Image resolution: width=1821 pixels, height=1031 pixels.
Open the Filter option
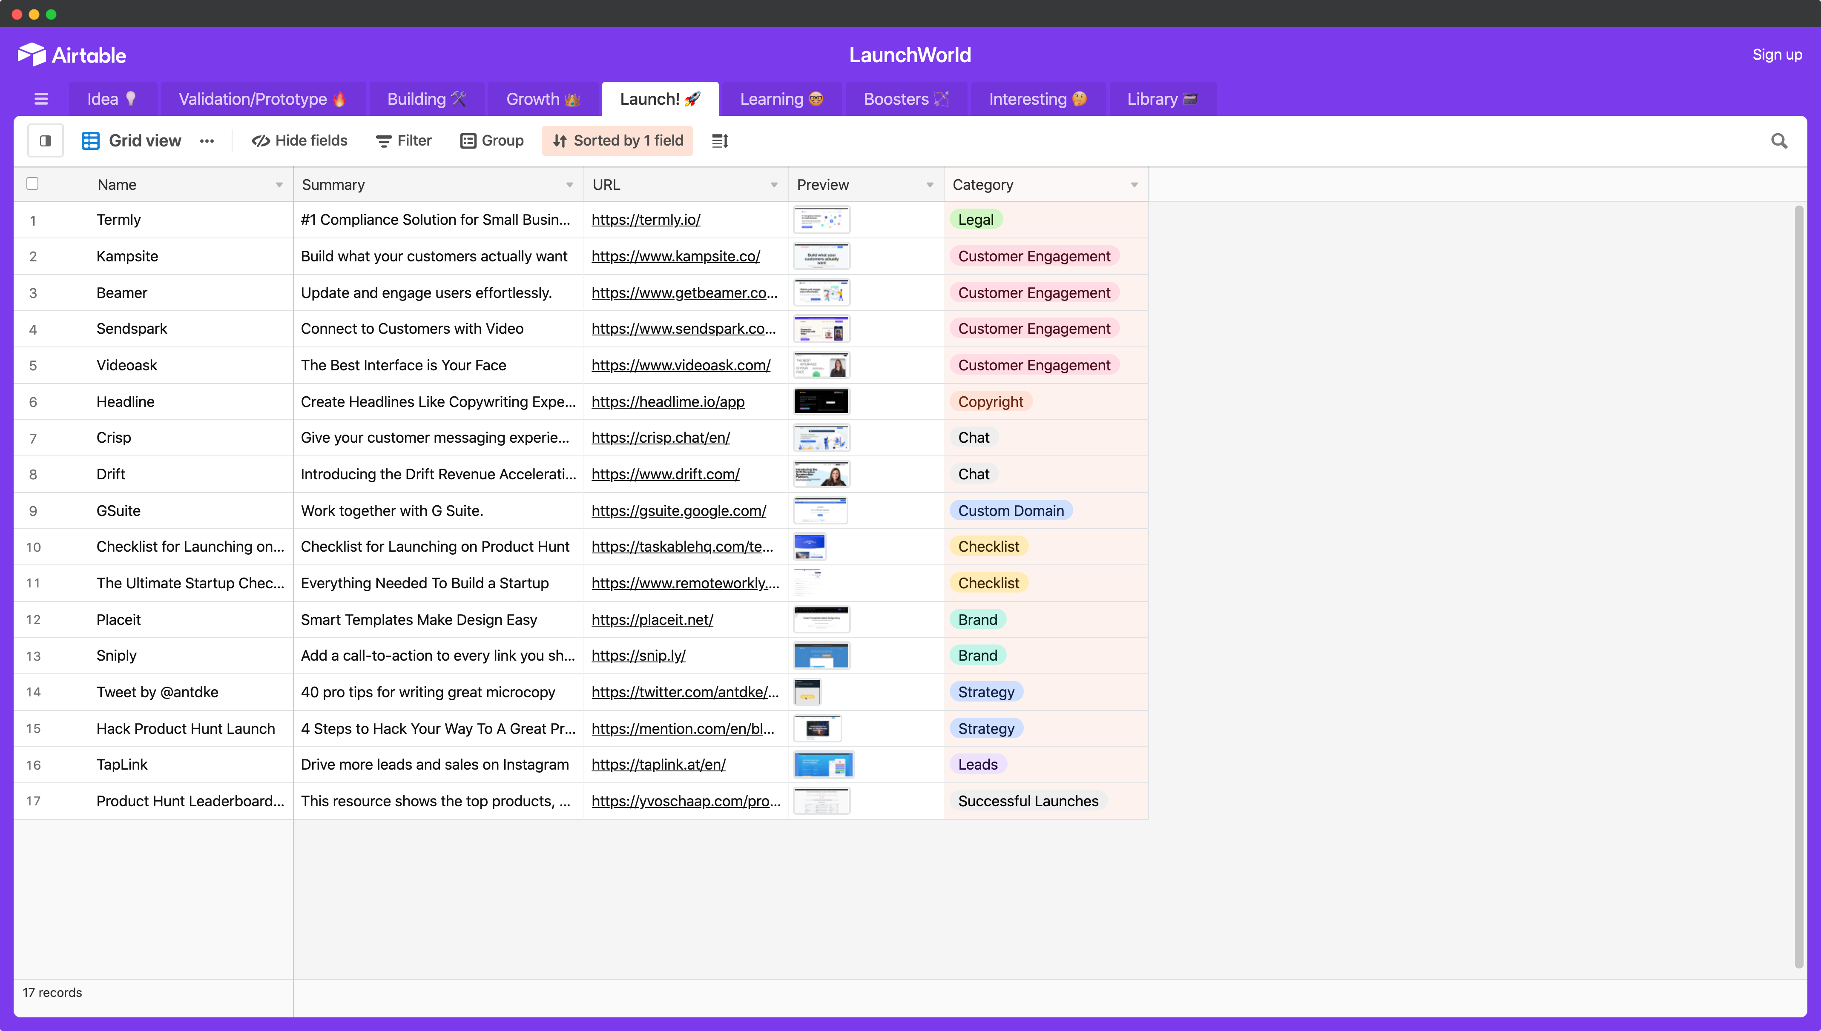(404, 141)
